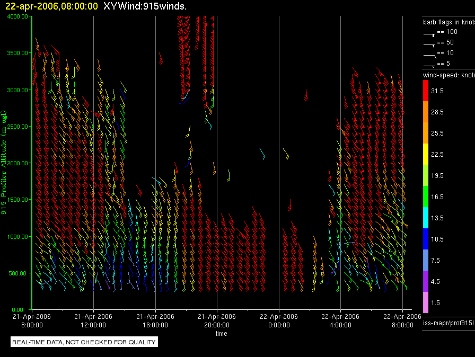Click the '== 100' barb legend value
The height and width of the screenshot is (357, 475).
point(447,32)
